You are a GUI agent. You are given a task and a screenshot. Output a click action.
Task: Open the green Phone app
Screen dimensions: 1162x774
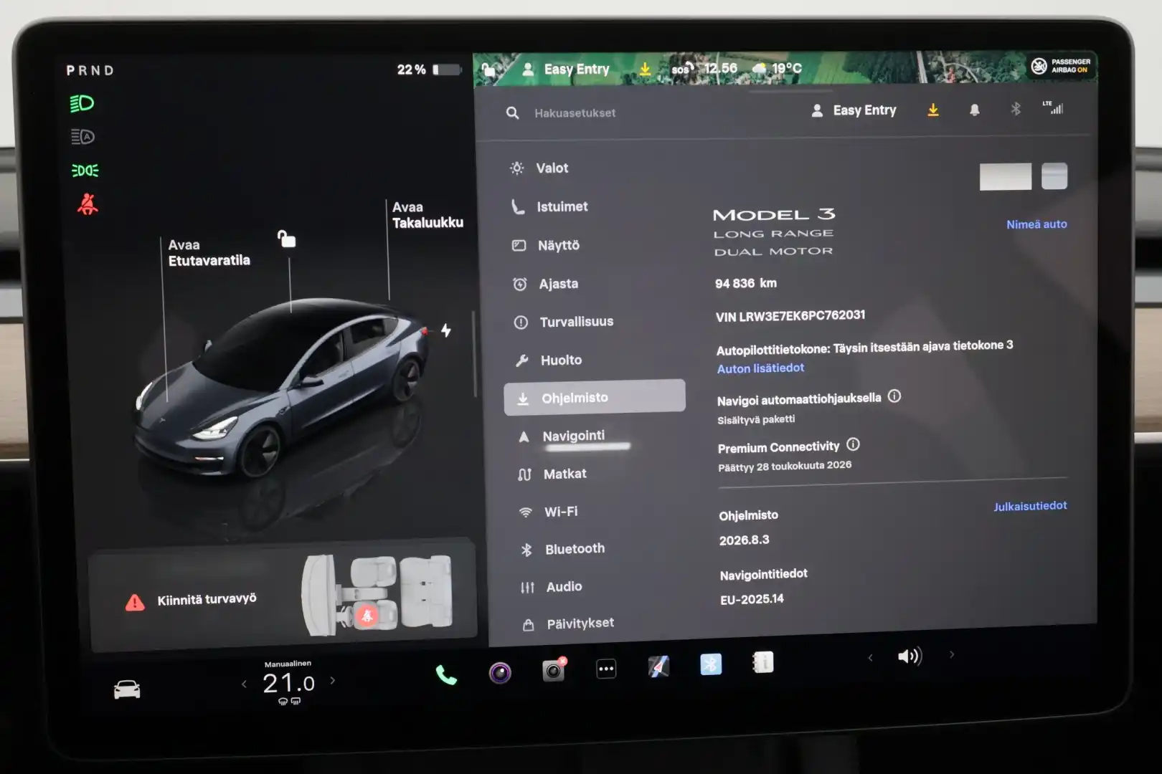tap(445, 674)
